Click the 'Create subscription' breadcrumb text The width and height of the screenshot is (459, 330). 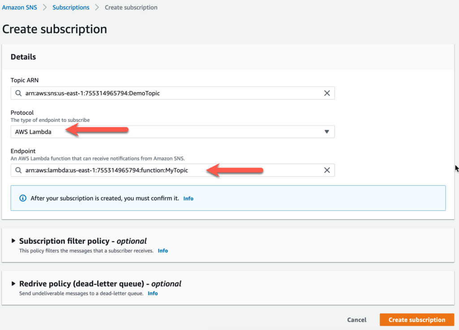point(131,7)
